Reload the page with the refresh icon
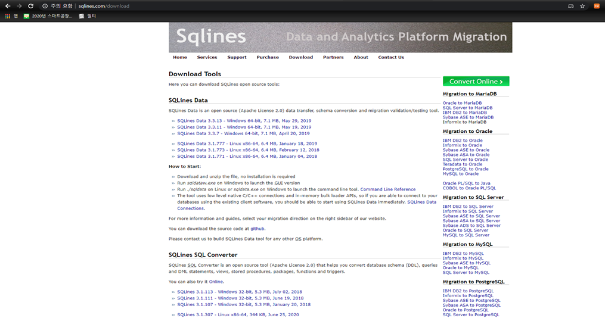This screenshot has width=605, height=318. pos(31,6)
